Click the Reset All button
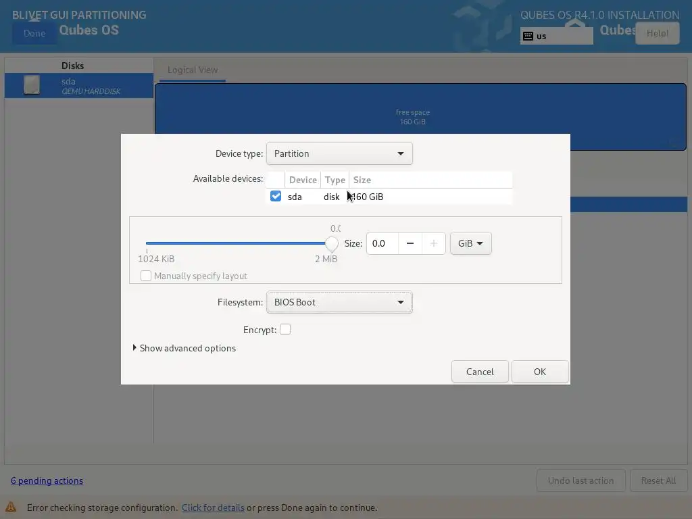692x519 pixels. [658, 480]
